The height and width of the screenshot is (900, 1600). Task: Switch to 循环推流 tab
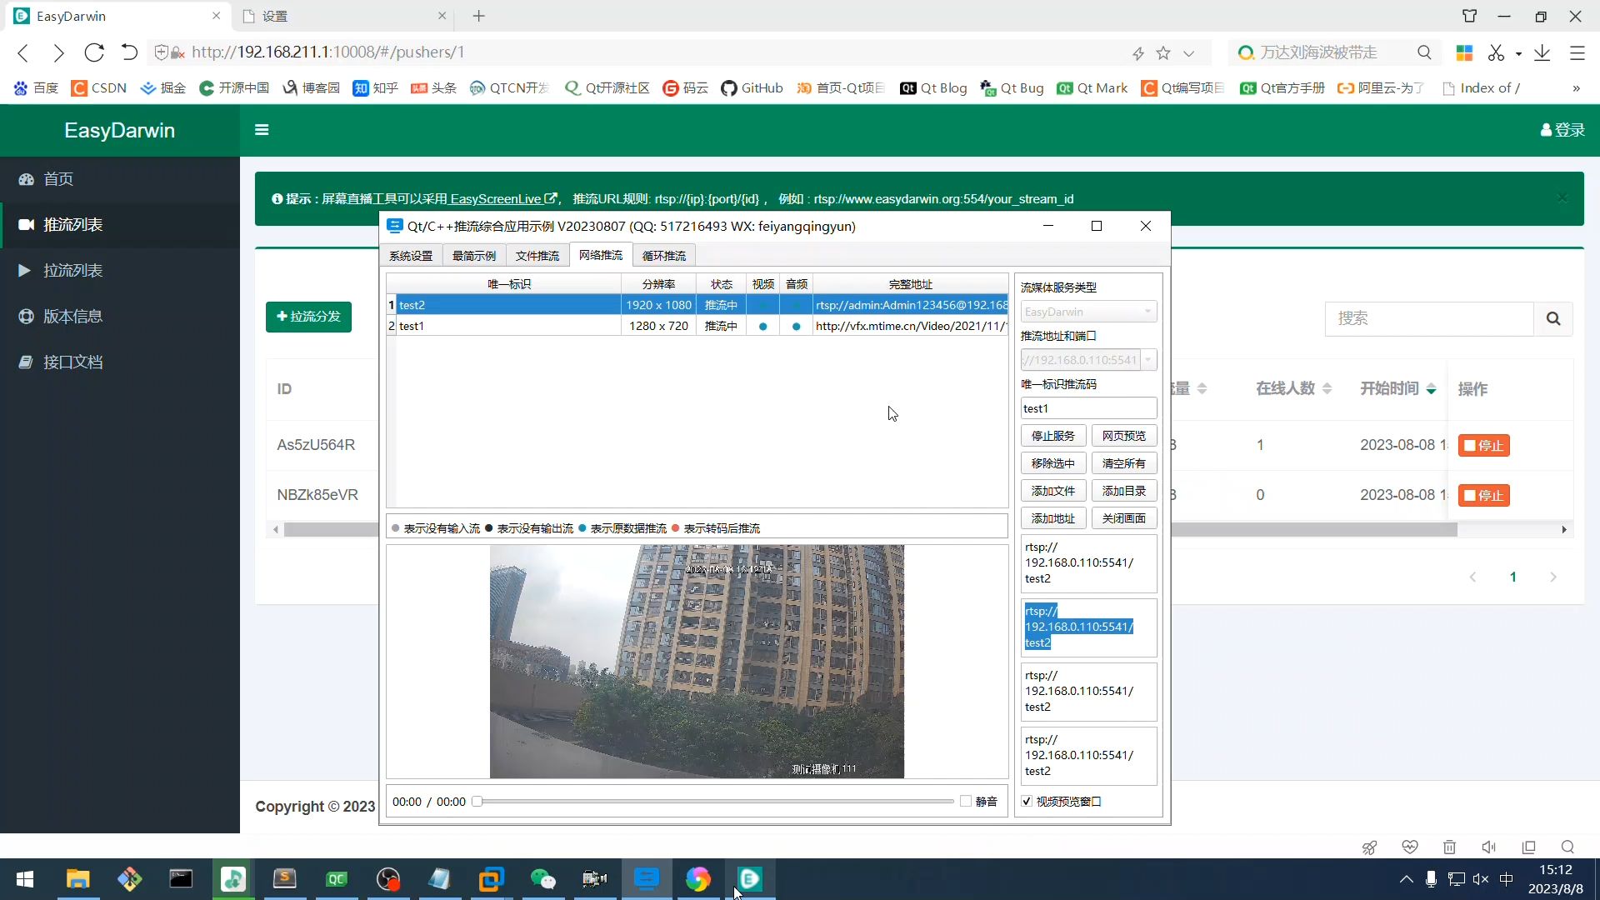coord(664,256)
